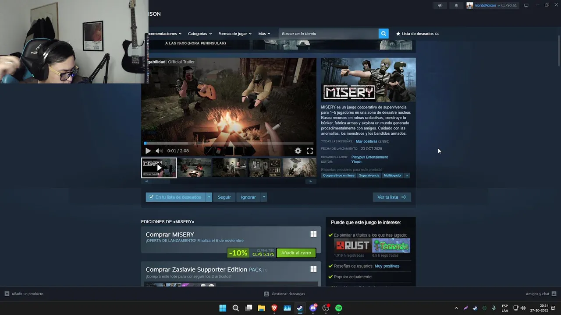Open Formas de jugar menu
Viewport: 561px width, 315px height.
coord(235,33)
